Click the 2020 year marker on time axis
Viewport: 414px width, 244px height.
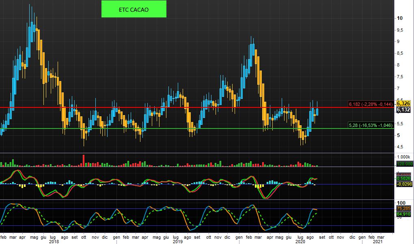point(300,242)
